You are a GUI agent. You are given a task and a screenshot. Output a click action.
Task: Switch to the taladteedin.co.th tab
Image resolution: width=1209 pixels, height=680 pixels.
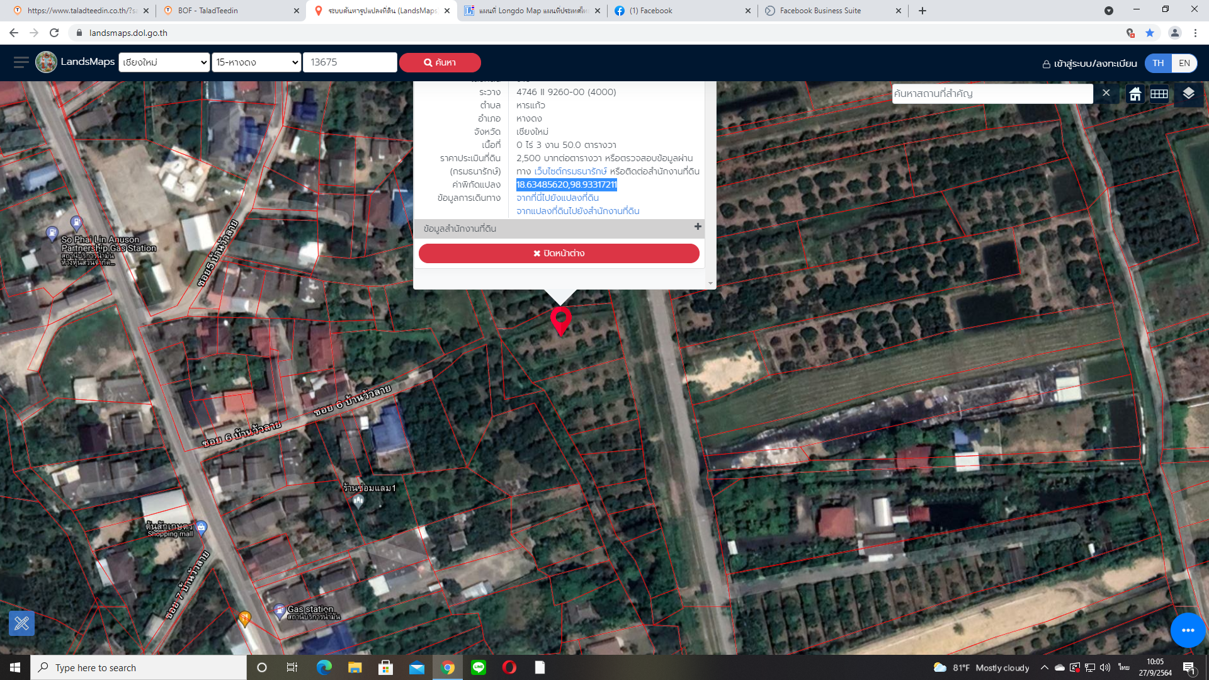coord(81,11)
